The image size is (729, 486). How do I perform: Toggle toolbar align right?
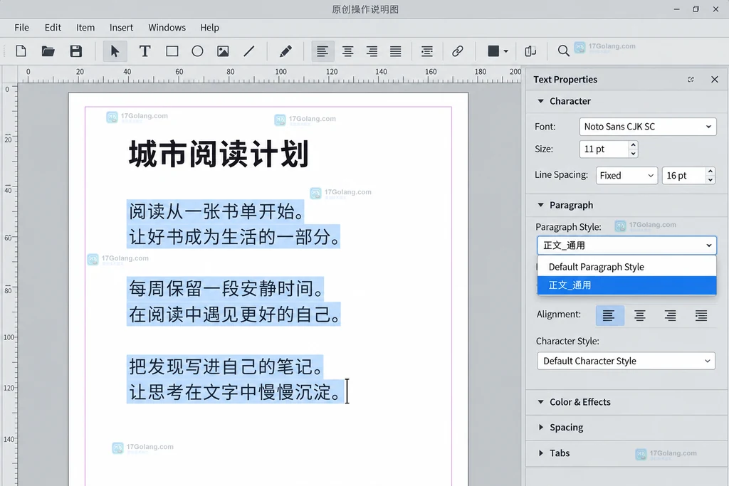(372, 51)
